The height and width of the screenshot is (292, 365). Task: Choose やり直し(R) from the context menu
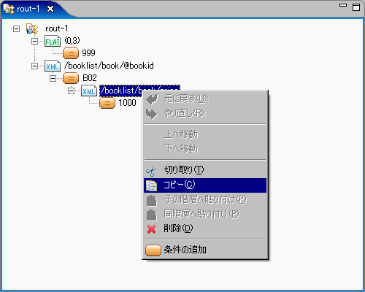pyautogui.click(x=205, y=113)
